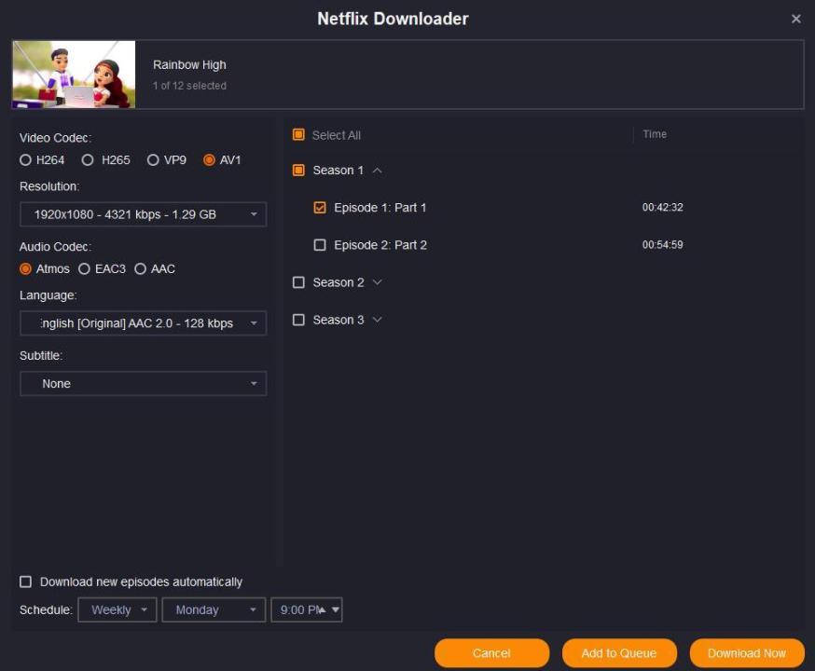The height and width of the screenshot is (671, 815).
Task: Select EAC3 audio codec
Action: (85, 269)
